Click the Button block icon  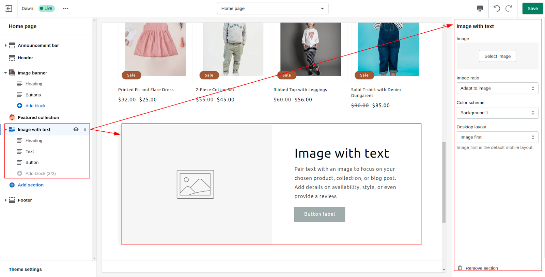(x=20, y=162)
